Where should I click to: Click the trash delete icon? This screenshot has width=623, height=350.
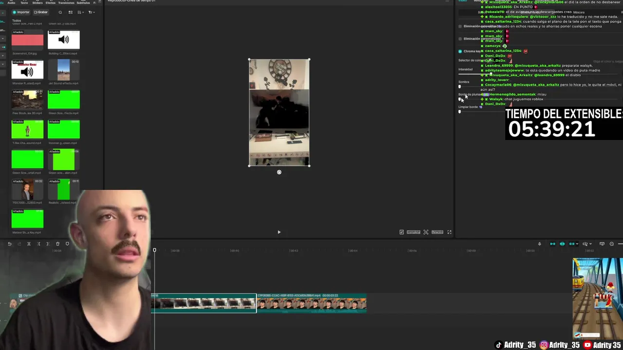point(57,244)
